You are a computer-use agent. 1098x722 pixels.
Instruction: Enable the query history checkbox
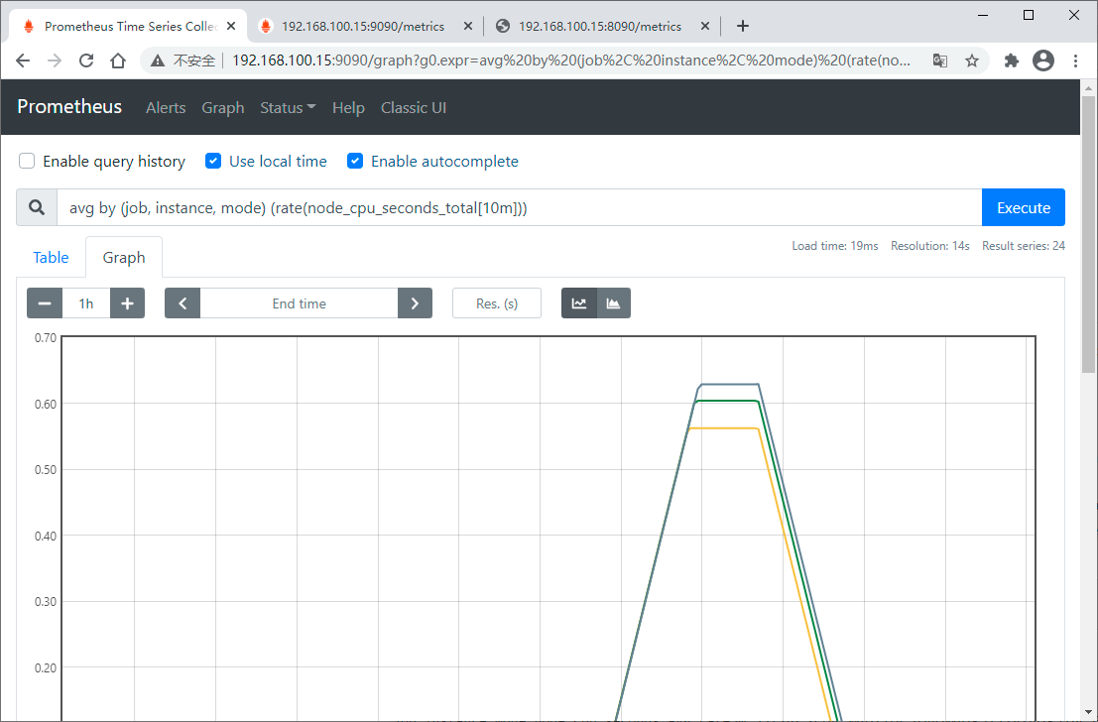(x=26, y=161)
